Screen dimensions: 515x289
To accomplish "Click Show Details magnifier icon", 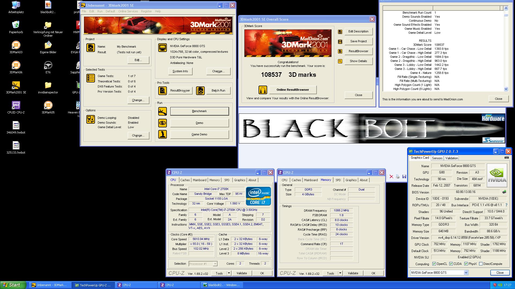I will 340,61.
